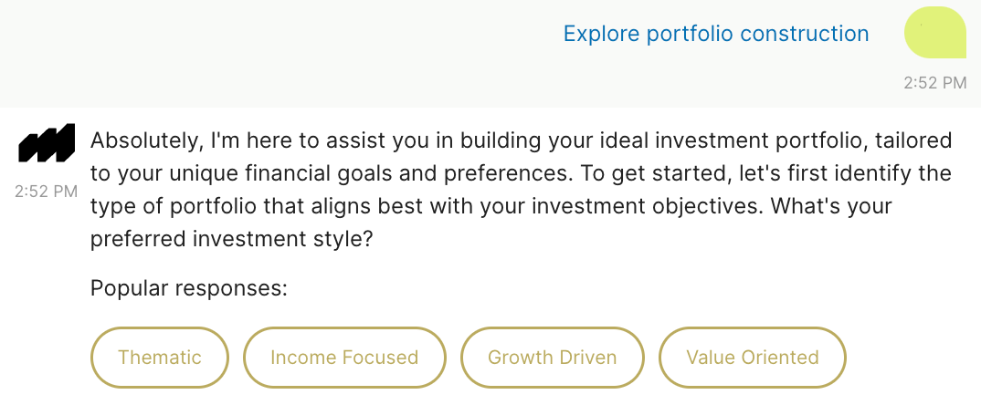Open the assistant profile via its logo
This screenshot has width=981, height=405.
tap(46, 145)
